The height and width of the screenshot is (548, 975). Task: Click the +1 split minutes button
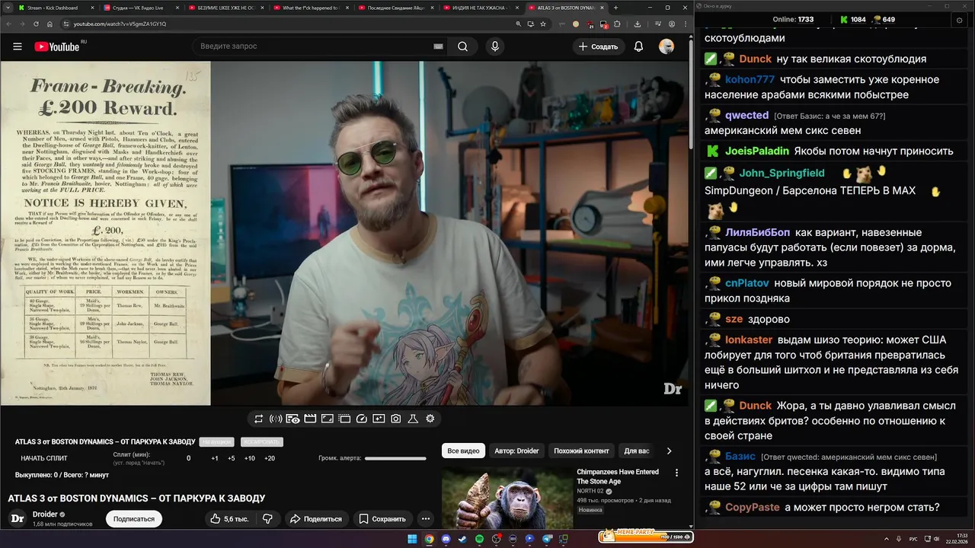pyautogui.click(x=215, y=458)
